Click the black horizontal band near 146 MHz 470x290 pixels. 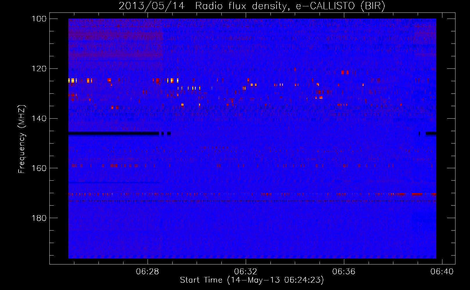(x=113, y=133)
